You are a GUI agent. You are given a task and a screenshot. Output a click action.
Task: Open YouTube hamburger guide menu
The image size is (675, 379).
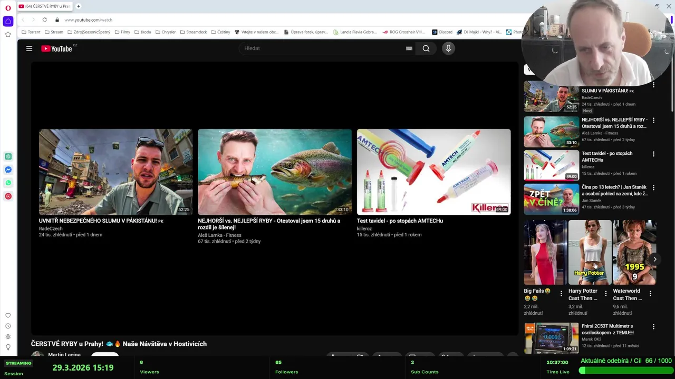coord(29,48)
